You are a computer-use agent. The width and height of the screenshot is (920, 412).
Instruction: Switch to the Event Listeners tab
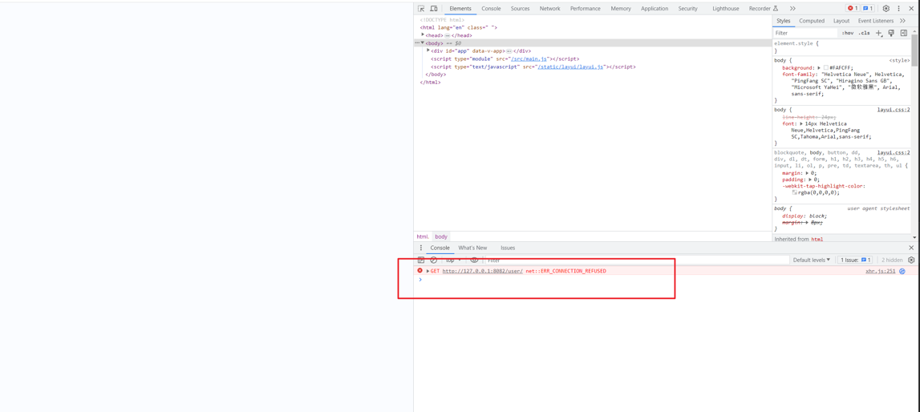(875, 21)
